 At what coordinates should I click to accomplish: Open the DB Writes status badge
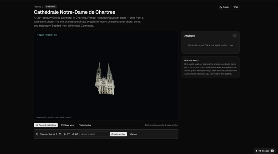tap(265, 151)
